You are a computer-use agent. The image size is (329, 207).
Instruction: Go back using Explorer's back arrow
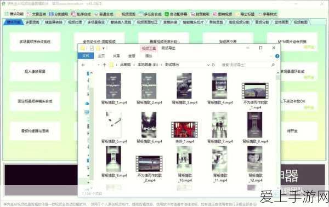[x=83, y=65]
